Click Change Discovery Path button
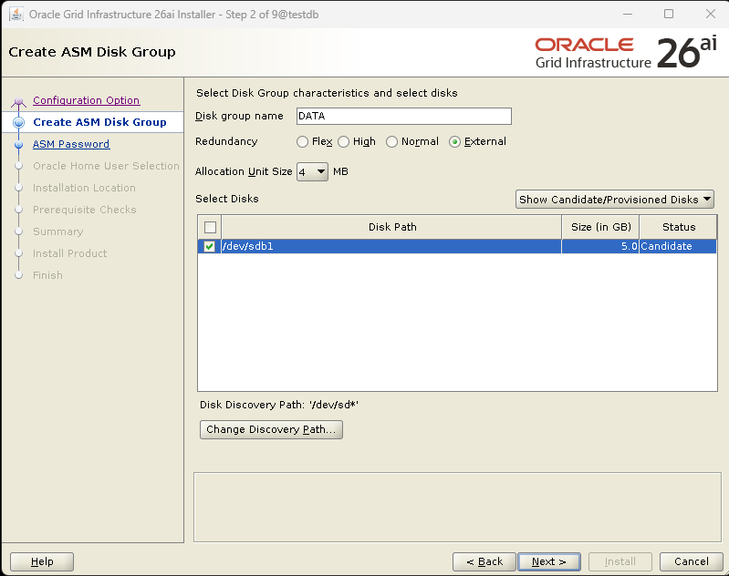 271,429
